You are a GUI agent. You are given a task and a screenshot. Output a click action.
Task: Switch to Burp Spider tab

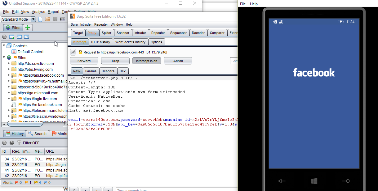click(x=107, y=33)
